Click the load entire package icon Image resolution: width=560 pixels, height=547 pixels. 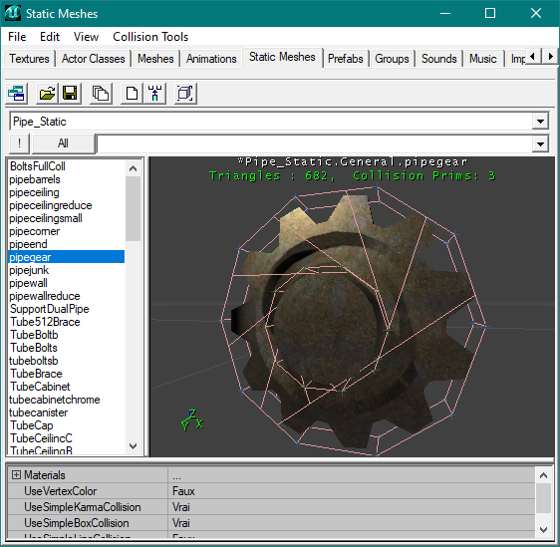(x=101, y=94)
